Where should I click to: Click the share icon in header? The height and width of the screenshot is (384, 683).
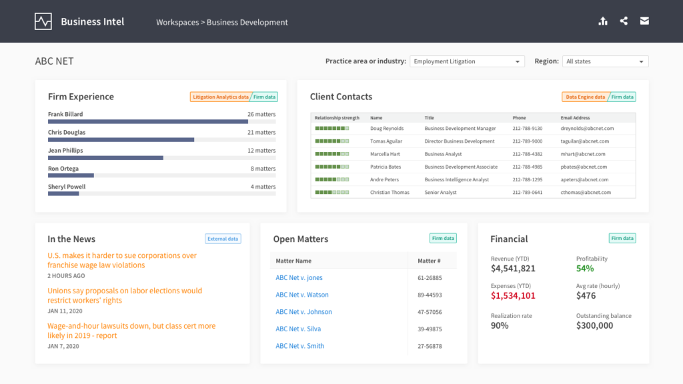point(624,21)
